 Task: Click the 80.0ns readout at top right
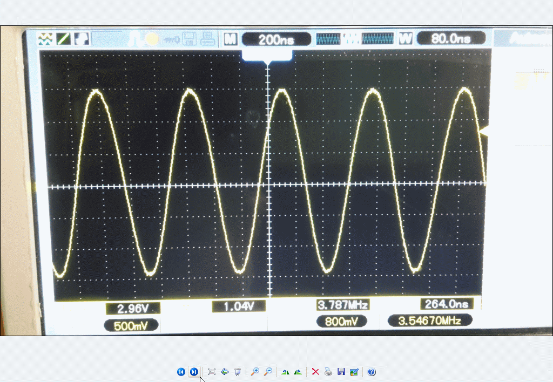point(451,39)
